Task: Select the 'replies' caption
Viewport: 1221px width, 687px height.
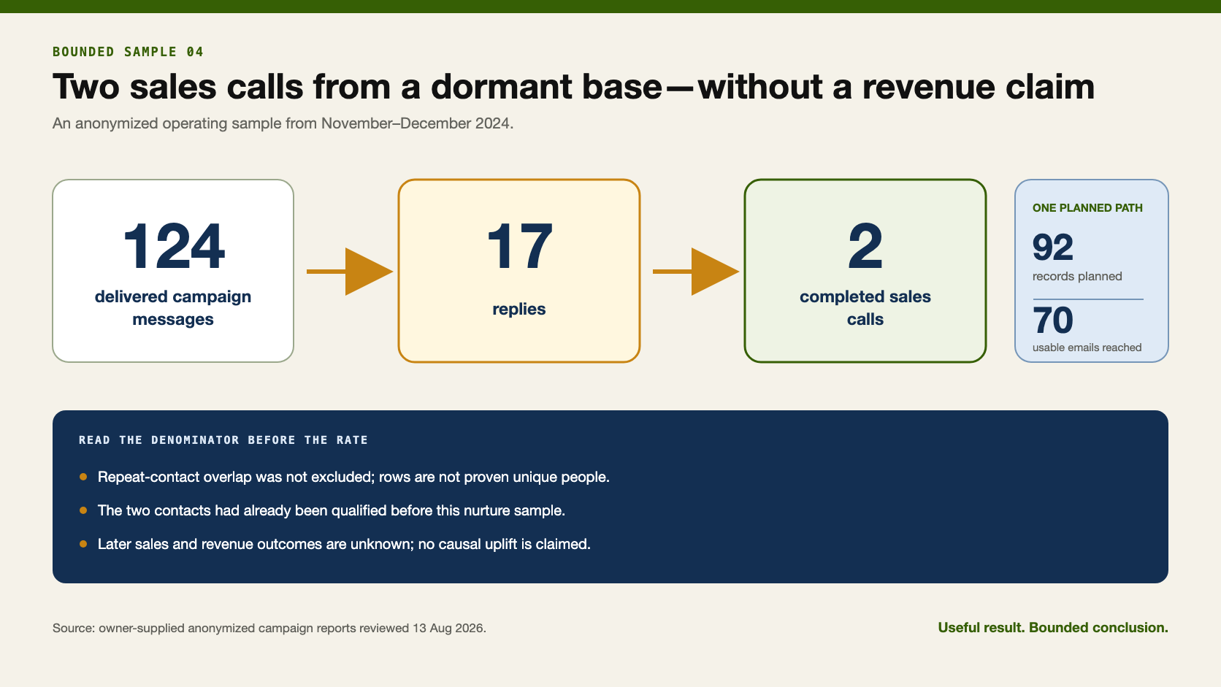Action: [x=519, y=309]
